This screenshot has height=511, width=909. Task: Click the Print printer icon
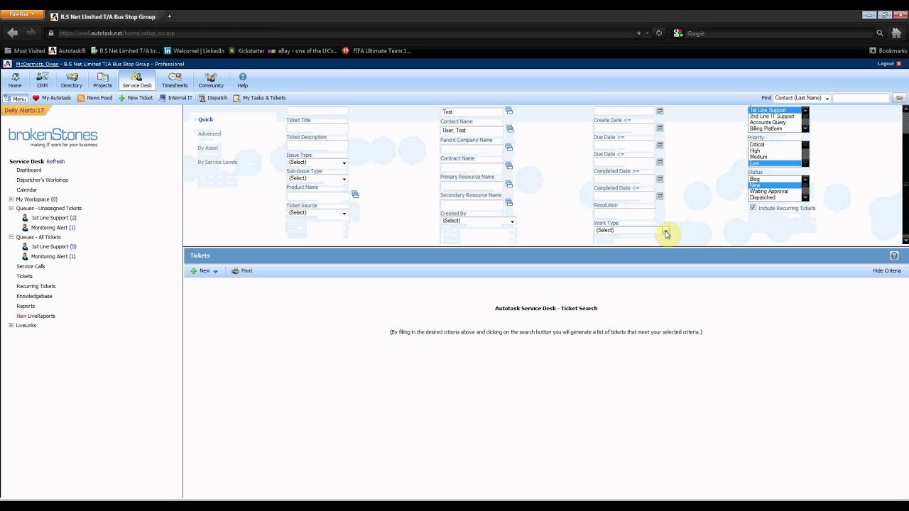point(235,271)
